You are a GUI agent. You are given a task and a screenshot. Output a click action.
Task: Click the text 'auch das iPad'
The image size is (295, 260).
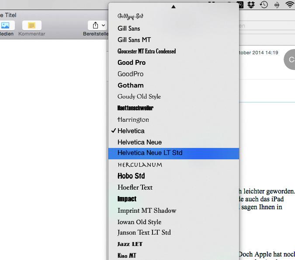click(x=264, y=199)
